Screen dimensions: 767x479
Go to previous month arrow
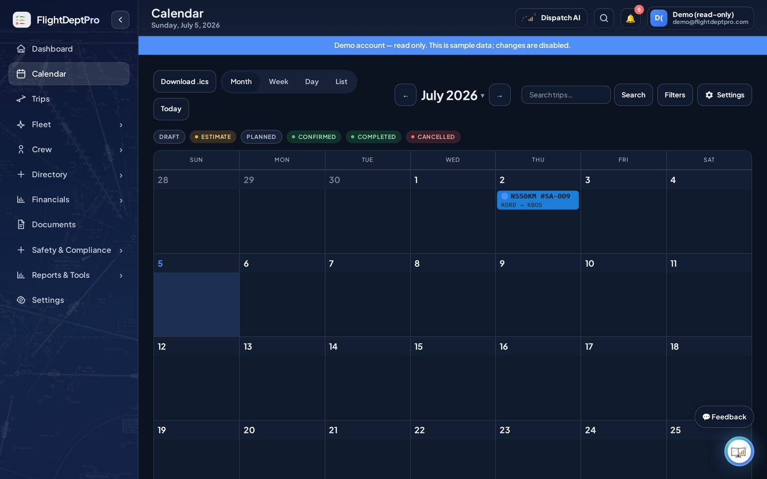406,95
